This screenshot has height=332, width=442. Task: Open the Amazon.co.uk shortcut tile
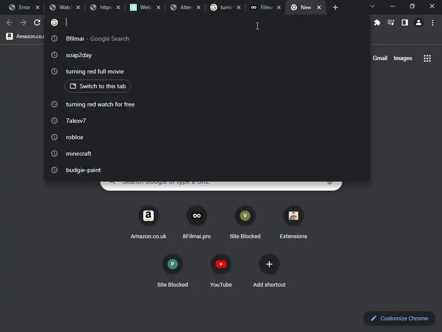click(148, 223)
